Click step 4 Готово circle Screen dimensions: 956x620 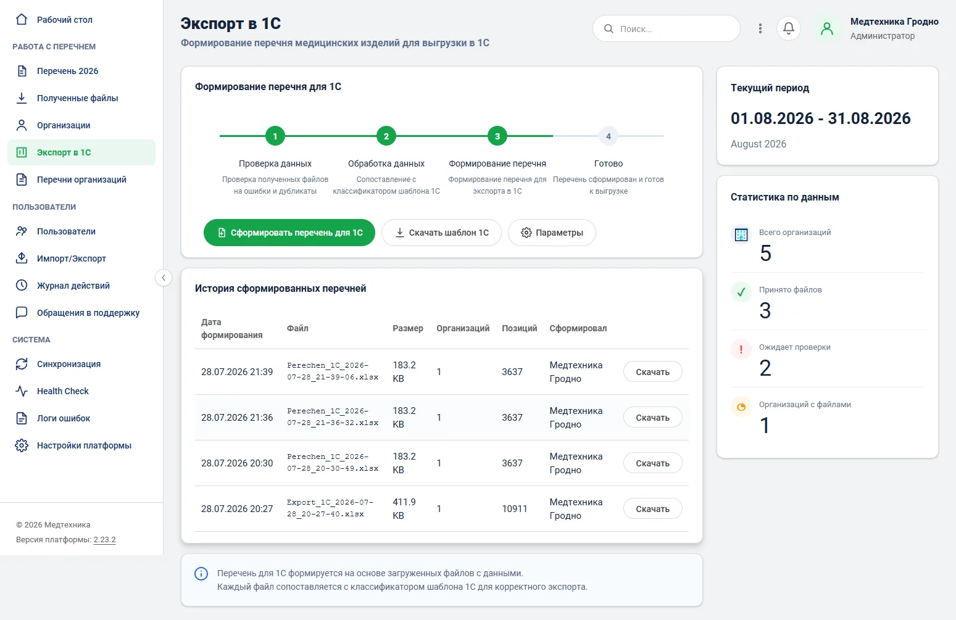pyautogui.click(x=609, y=136)
